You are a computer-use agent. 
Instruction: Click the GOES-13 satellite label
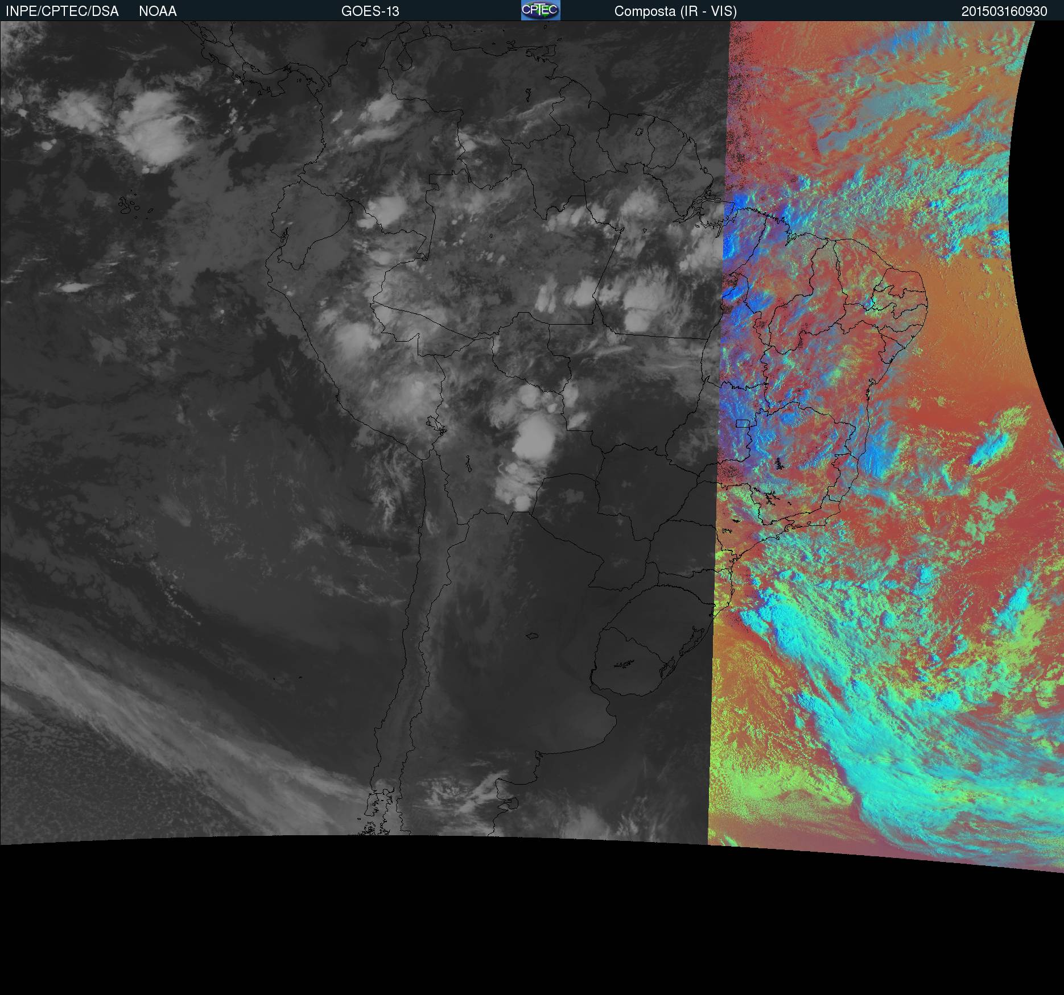click(370, 11)
